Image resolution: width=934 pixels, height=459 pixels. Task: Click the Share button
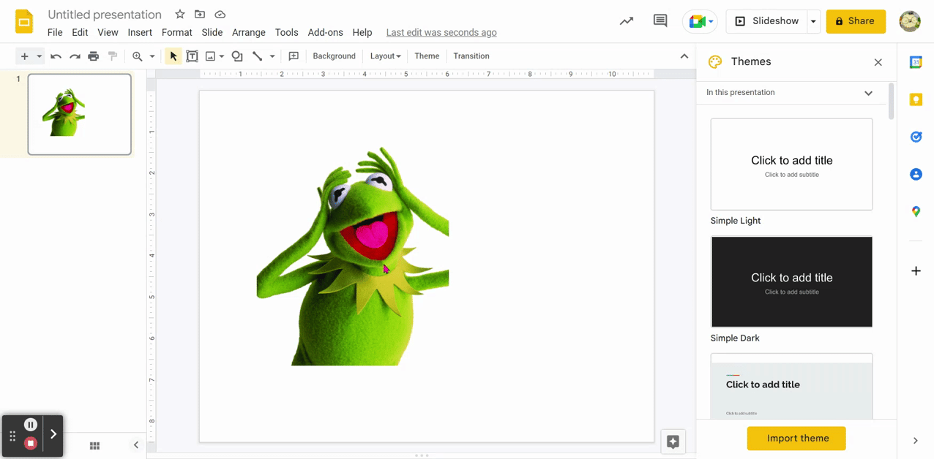pos(856,21)
